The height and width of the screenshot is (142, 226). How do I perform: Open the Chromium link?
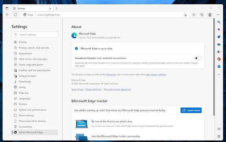pos(111,75)
